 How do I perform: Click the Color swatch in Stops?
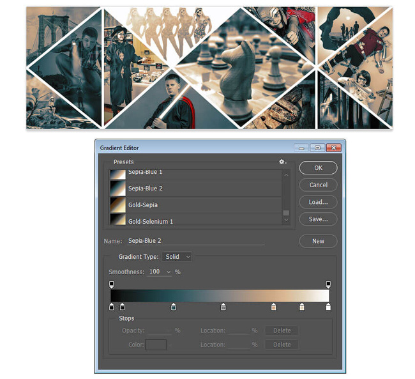click(x=156, y=344)
